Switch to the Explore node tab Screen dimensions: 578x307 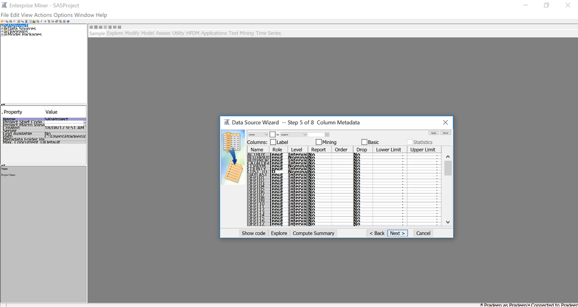[x=115, y=33]
